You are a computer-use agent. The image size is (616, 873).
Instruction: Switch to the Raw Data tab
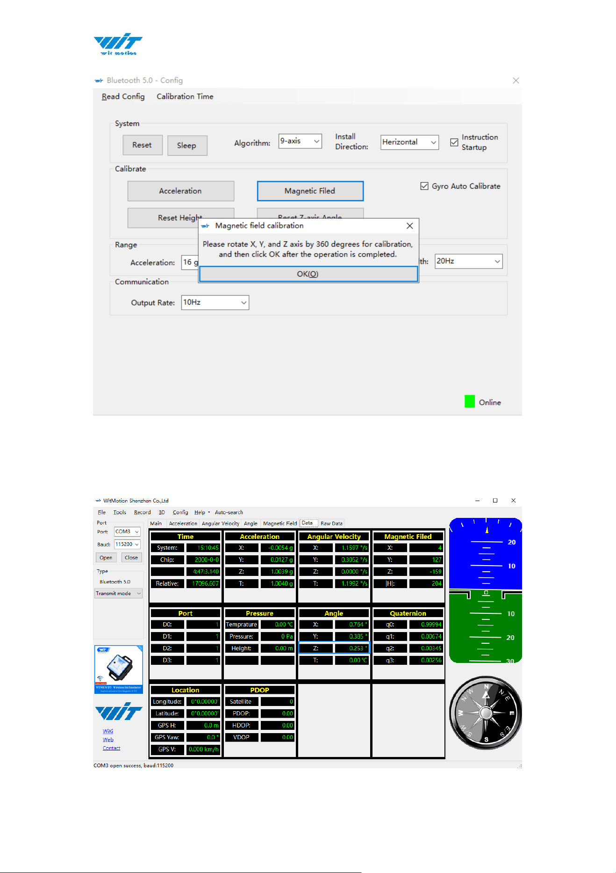[331, 524]
